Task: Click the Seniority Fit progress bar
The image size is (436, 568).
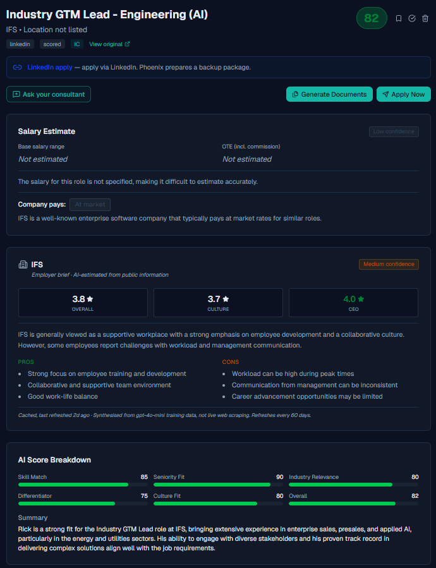Action: click(218, 485)
